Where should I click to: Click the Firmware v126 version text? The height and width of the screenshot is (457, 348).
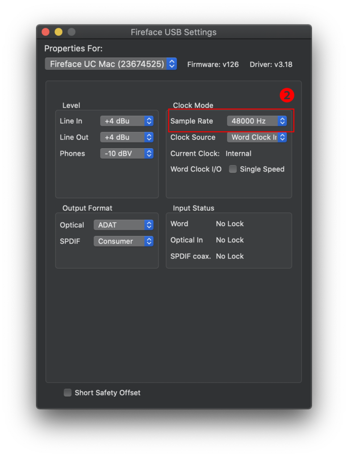click(213, 64)
